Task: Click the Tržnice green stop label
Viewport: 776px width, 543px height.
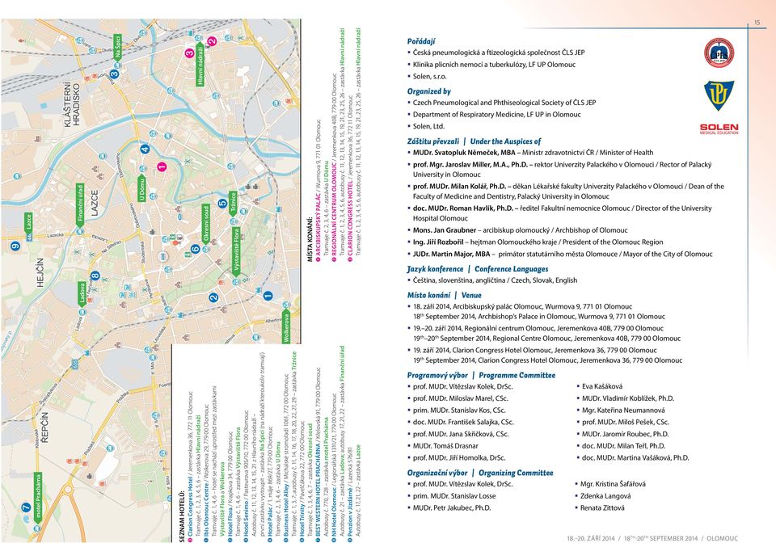Action: [233, 204]
